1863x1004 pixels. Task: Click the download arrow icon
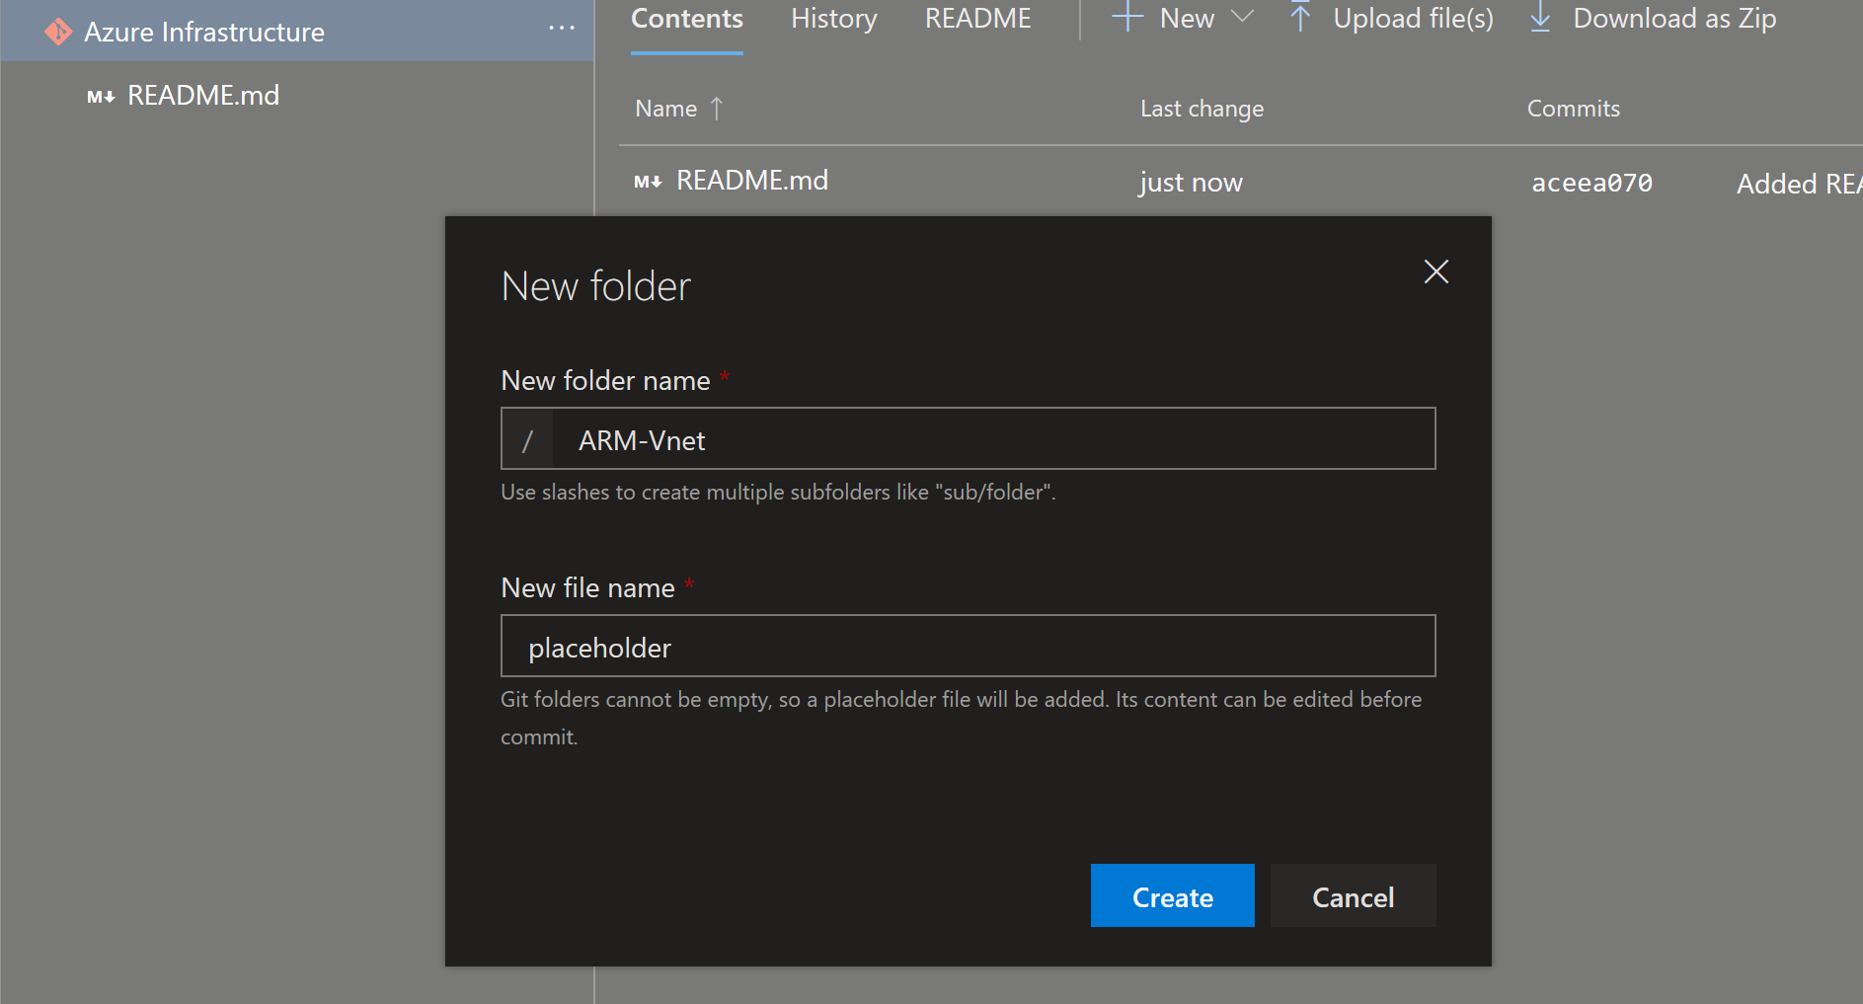1540,18
